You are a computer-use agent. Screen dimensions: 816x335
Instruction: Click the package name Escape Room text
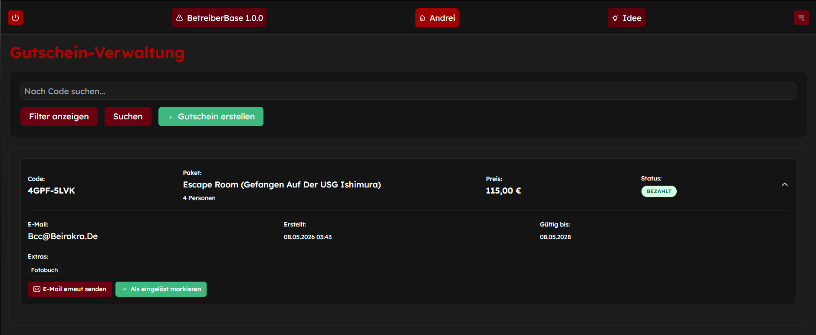click(x=282, y=184)
